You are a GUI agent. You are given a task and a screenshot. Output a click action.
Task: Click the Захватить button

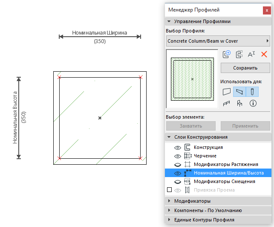pyautogui.click(x=191, y=126)
